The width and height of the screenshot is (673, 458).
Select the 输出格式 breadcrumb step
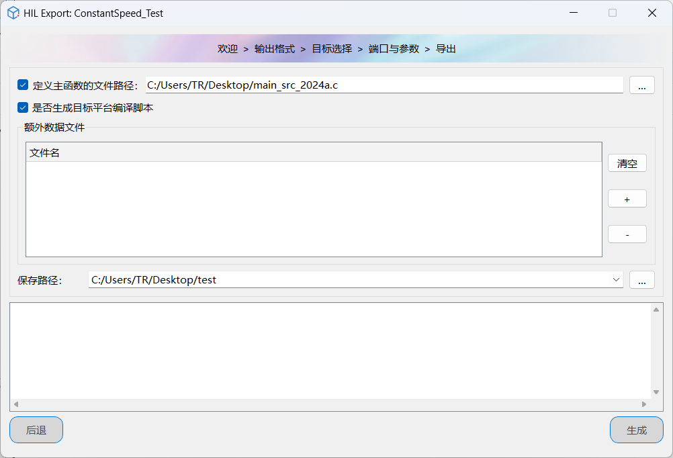(275, 49)
